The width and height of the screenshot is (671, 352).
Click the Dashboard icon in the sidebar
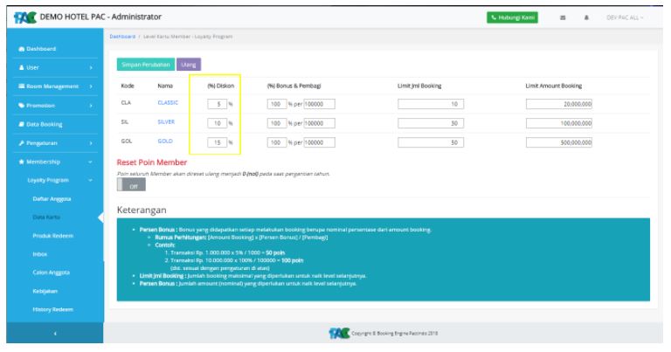21,49
